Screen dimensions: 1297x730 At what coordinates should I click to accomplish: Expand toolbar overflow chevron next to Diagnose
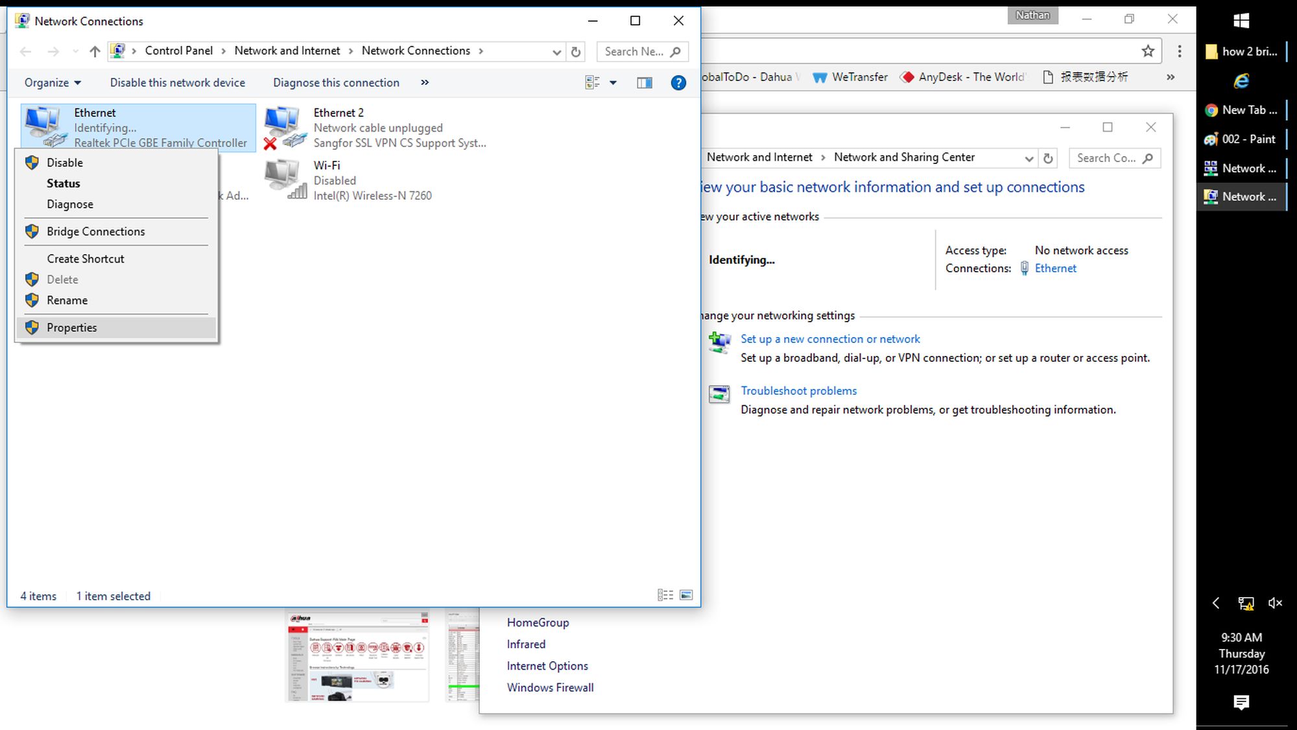coord(425,82)
